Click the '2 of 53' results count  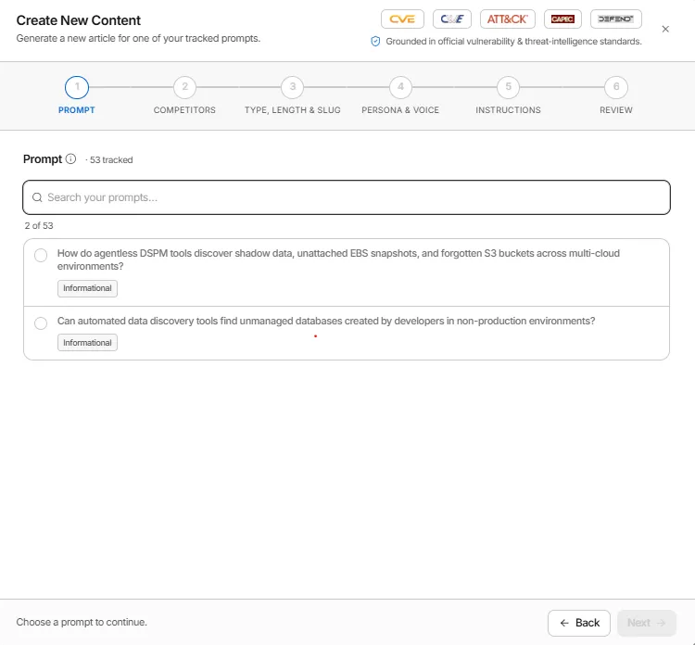[x=39, y=225]
